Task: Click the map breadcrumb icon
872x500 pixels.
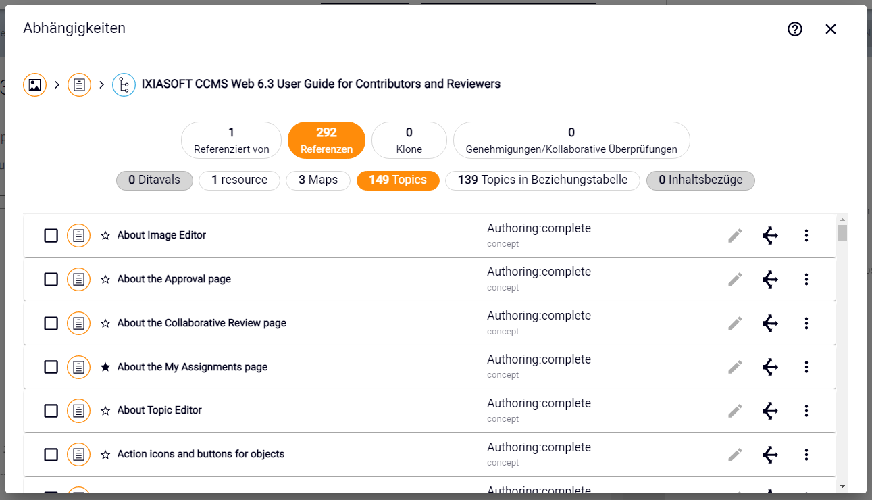Action: [124, 84]
